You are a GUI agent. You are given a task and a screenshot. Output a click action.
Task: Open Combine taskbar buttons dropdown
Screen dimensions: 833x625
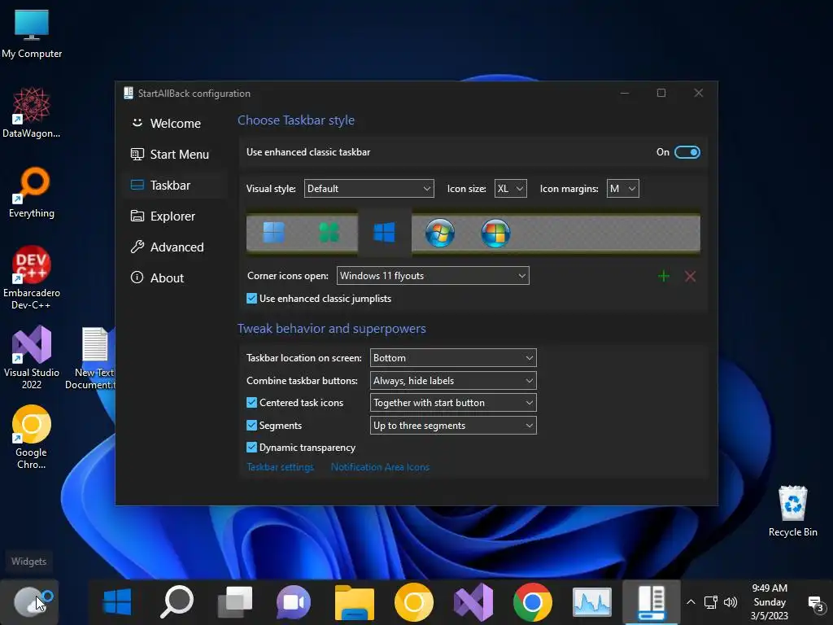click(x=453, y=381)
